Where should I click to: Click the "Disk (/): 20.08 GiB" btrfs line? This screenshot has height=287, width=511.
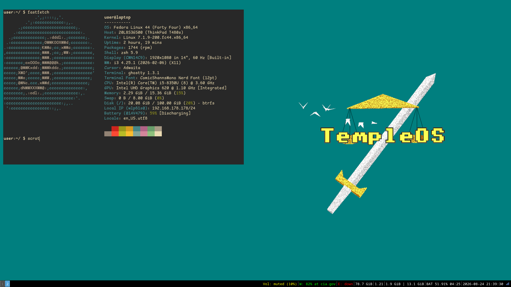click(159, 103)
